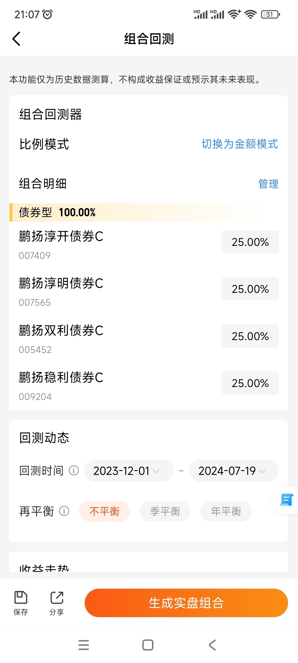
Task: Switch to amount mode (切换为金额模式)
Action: click(240, 144)
